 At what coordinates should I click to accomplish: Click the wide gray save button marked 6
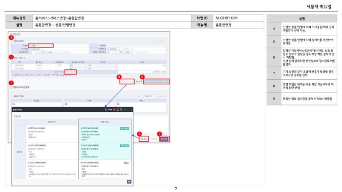click(156, 81)
